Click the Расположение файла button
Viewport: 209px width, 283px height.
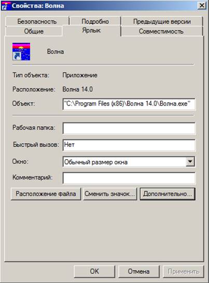(x=46, y=194)
